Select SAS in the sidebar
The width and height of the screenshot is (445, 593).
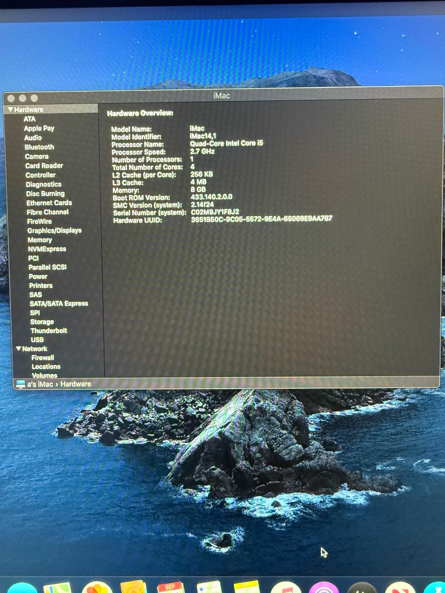pyautogui.click(x=36, y=295)
